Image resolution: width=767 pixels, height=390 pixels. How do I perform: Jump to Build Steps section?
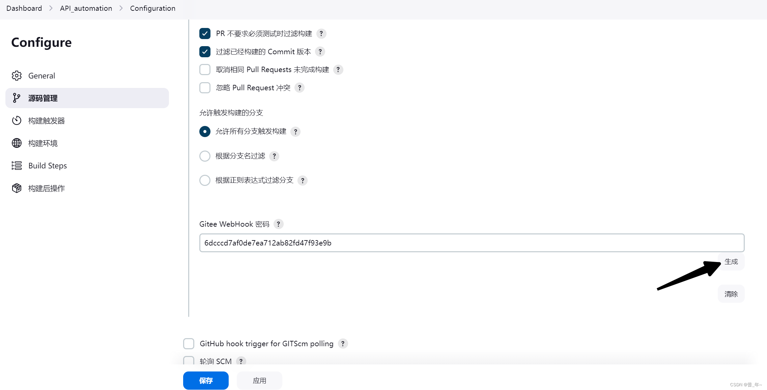pos(87,166)
